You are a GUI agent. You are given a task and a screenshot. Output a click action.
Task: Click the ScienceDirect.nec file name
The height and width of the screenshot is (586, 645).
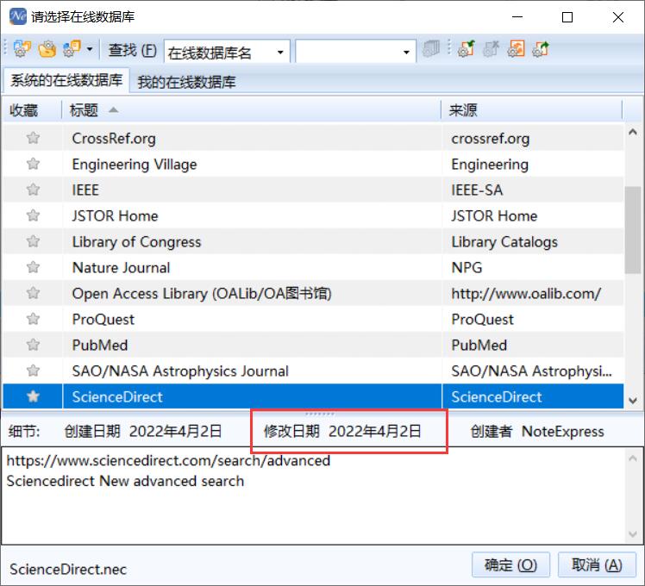click(68, 570)
